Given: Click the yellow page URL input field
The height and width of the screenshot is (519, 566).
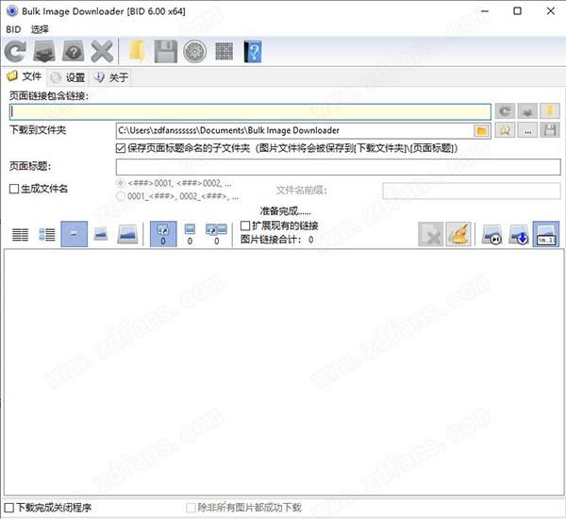Looking at the screenshot, I should point(250,111).
